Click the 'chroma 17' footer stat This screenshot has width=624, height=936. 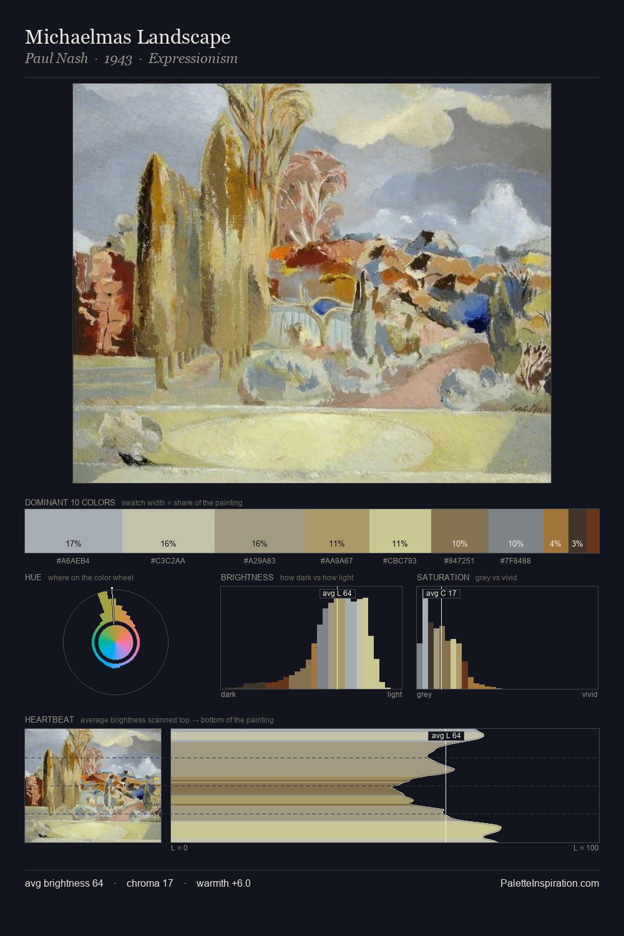(x=150, y=883)
